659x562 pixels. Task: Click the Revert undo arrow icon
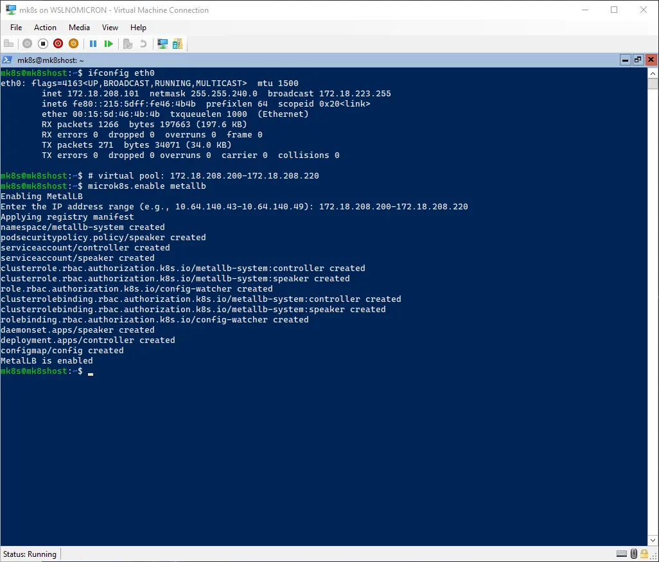pos(143,44)
